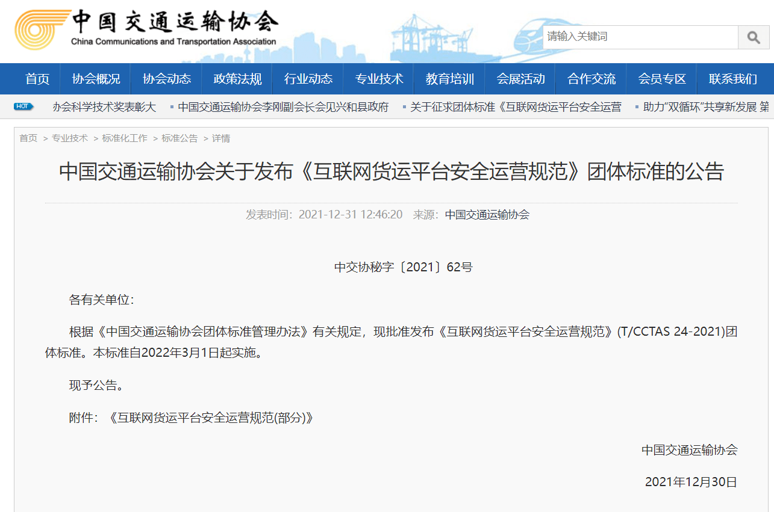Select the 专业技术 navigation tab

click(x=379, y=79)
